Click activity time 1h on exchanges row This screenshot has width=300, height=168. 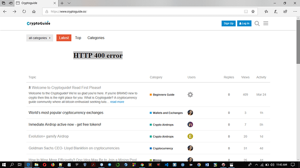[x=261, y=113]
